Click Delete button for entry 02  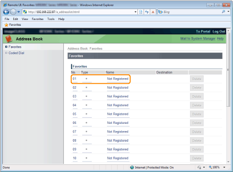tap(197, 88)
